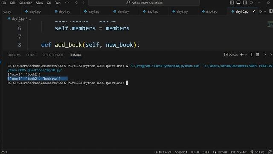
Task: Click the self.members = members code line
Action: (x=92, y=28)
